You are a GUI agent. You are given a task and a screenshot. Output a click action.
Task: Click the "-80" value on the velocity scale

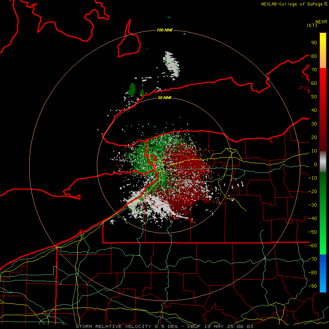pos(313,273)
